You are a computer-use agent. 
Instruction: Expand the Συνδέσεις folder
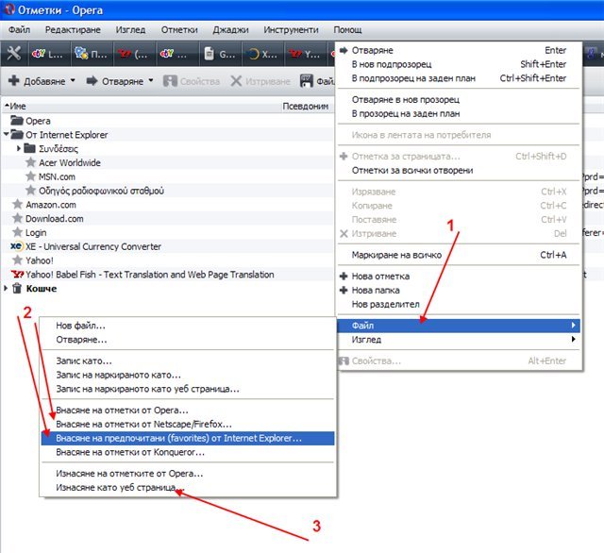[x=19, y=148]
